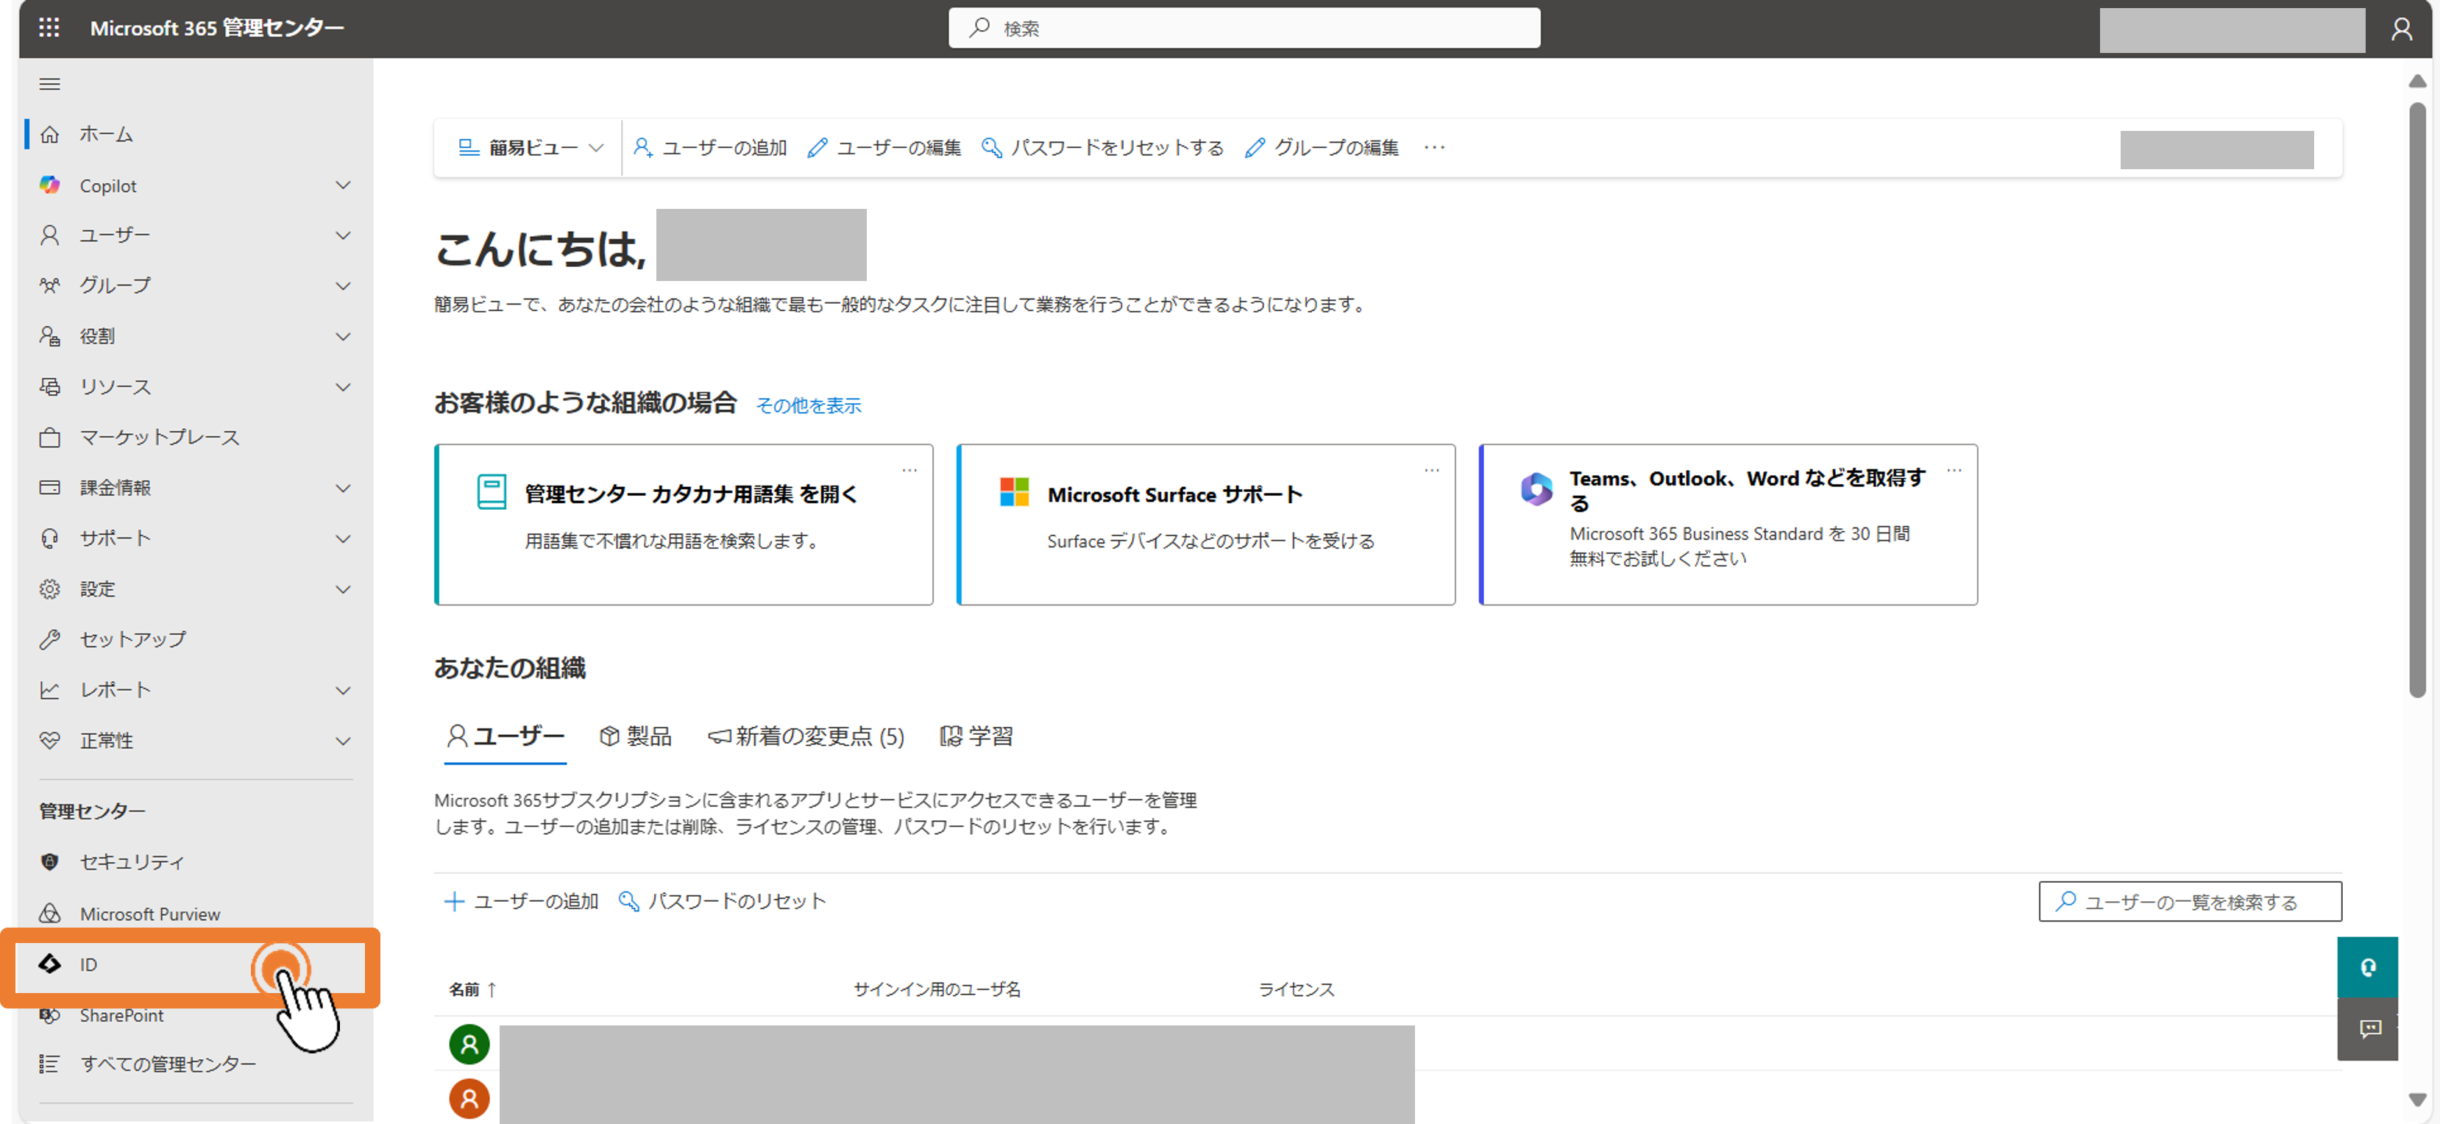Click the リソース printer icon
Screen dimensions: 2440x1124
click(x=49, y=386)
